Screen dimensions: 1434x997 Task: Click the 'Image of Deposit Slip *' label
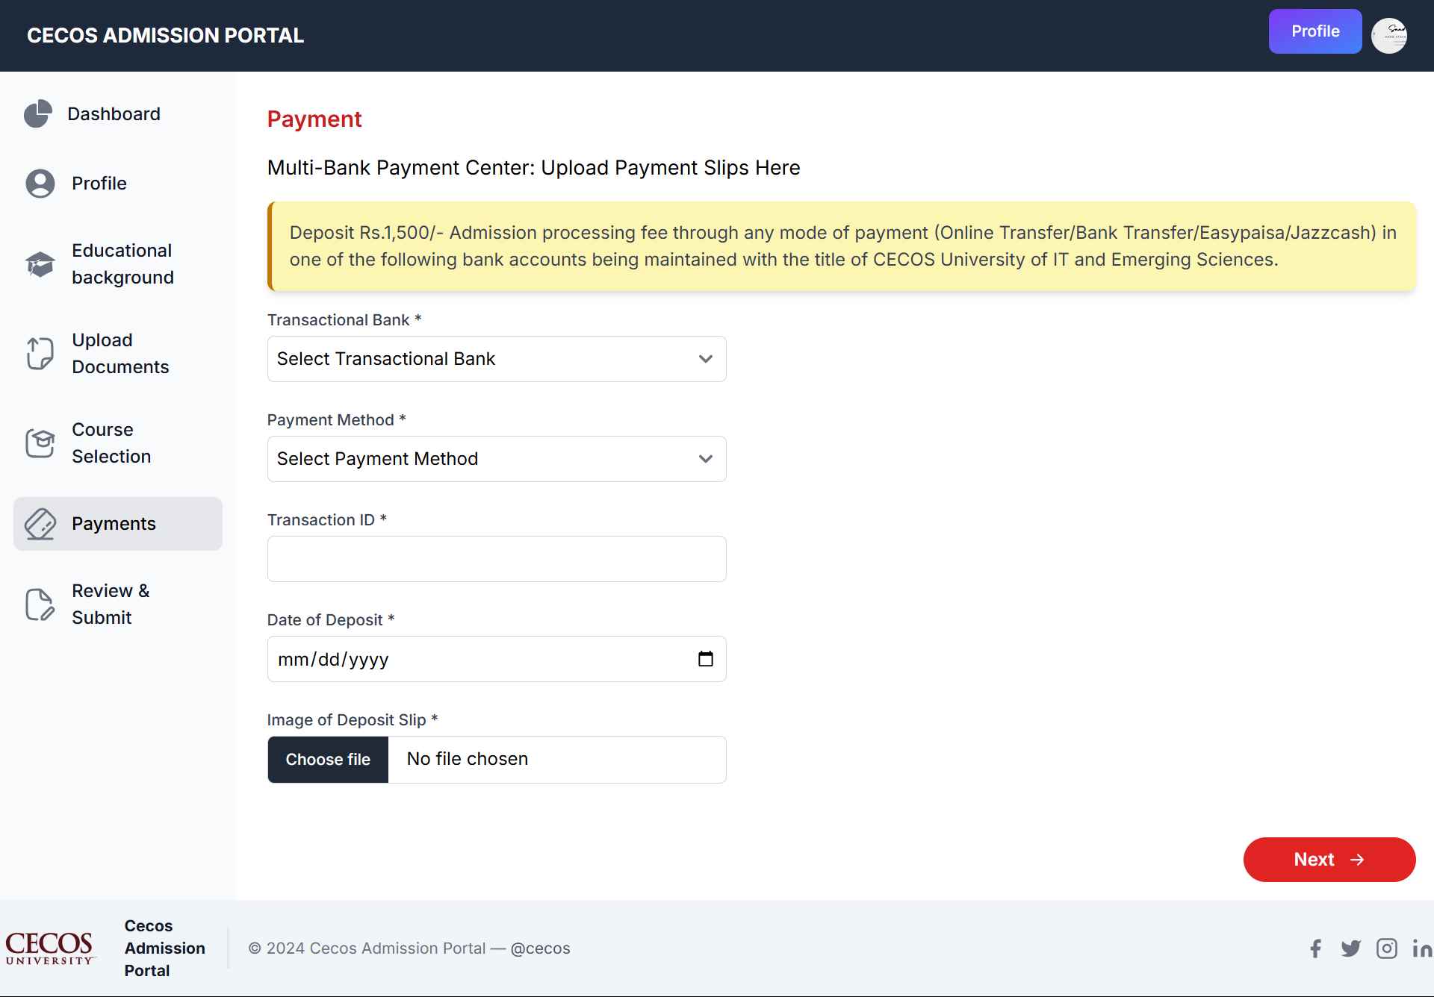coord(353,720)
